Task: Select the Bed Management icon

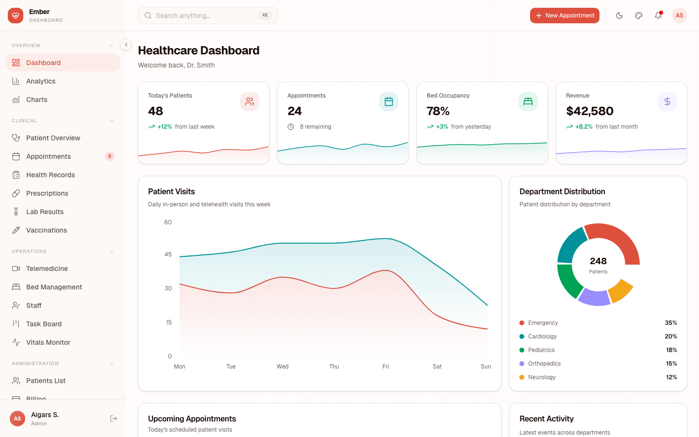Action: click(x=16, y=287)
